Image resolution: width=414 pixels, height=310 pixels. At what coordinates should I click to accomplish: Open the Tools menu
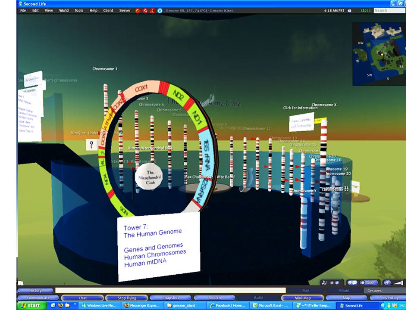point(78,10)
